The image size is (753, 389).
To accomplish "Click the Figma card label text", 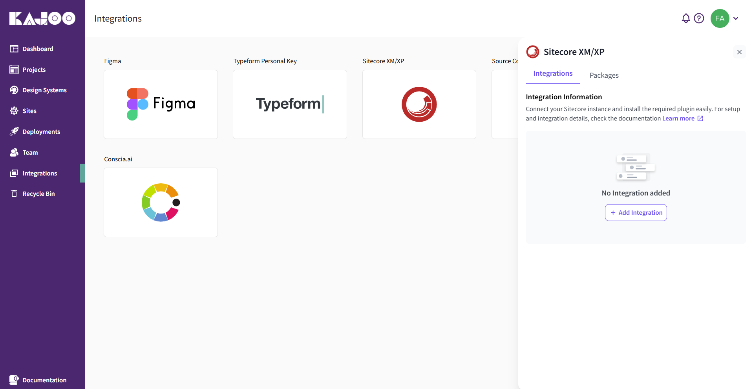I will [113, 61].
